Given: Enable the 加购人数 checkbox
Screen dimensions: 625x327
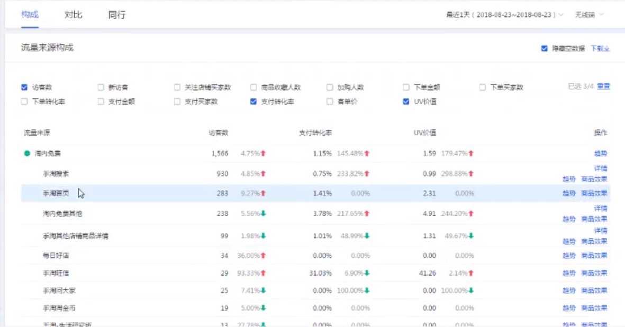Looking at the screenshot, I should [330, 87].
